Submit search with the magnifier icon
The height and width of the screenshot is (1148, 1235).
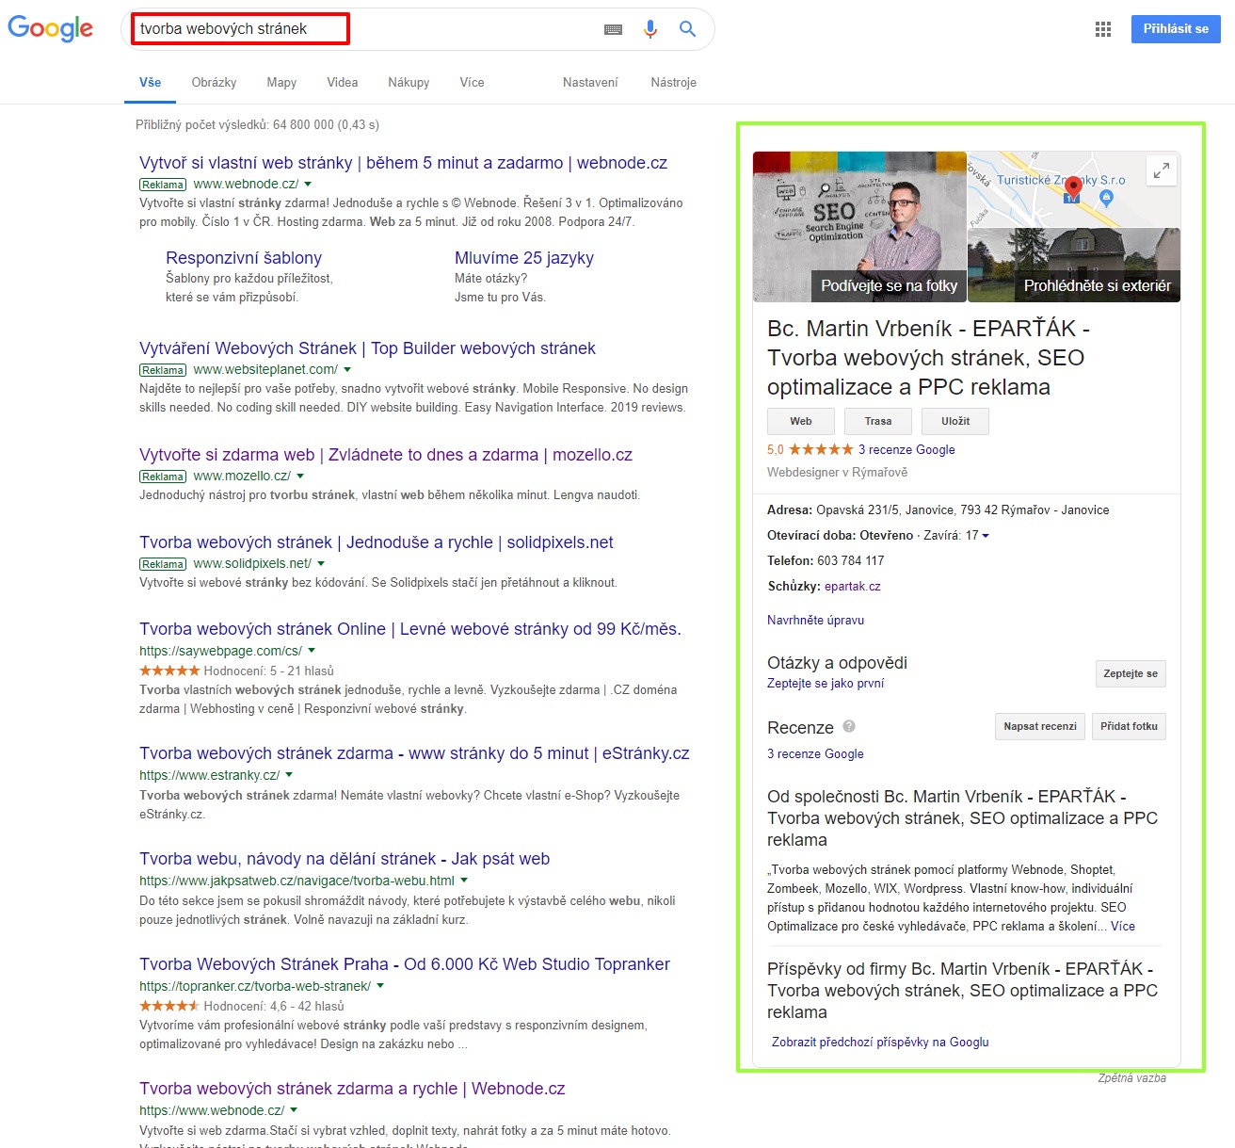[x=688, y=29]
